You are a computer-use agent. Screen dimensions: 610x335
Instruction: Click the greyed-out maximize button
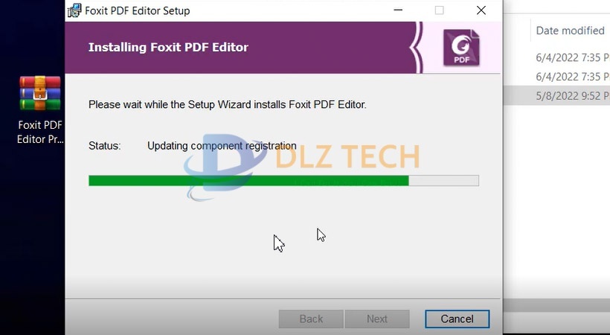[439, 10]
